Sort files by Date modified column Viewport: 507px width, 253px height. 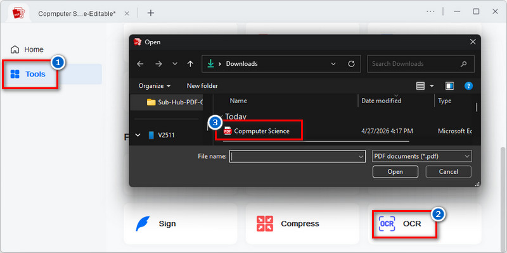tap(382, 101)
